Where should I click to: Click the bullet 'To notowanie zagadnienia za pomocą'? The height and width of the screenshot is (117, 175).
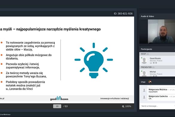pos(30,46)
